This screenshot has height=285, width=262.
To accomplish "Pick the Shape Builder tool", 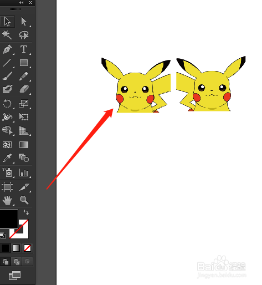I will click(7, 130).
